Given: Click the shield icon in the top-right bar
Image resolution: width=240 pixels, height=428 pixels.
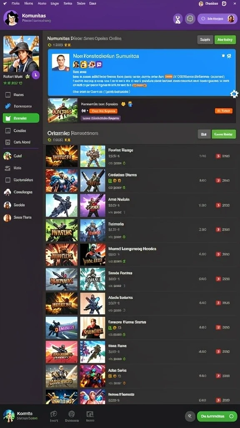Looking at the screenshot, I should [224, 3].
